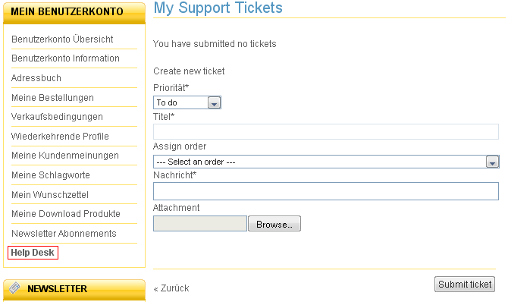Go to Adressbuch
The width and height of the screenshot is (508, 302).
(x=36, y=78)
